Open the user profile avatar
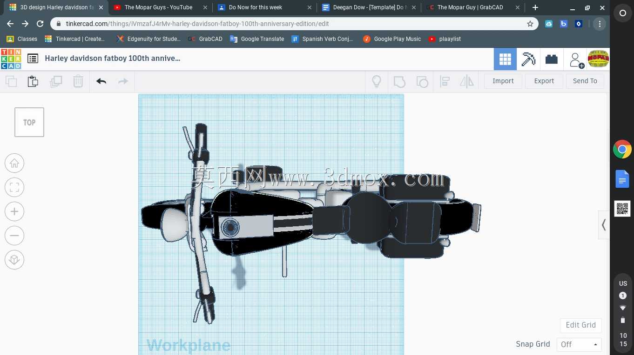This screenshot has width=634, height=355. (599, 59)
